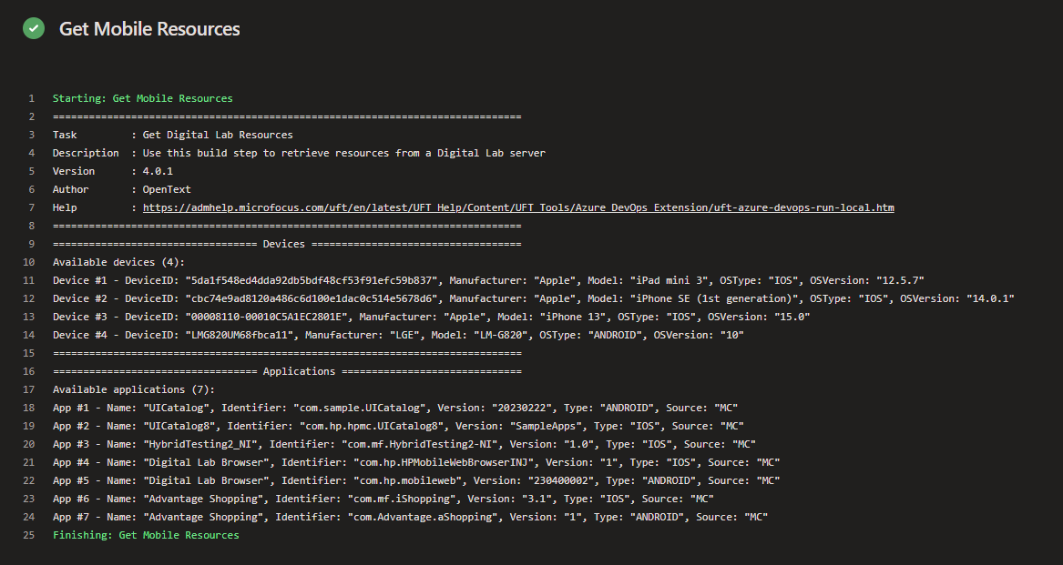Viewport: 1063px width, 565px height.
Task: Click the Finishing: Get Mobile Resources line
Action: click(x=146, y=535)
